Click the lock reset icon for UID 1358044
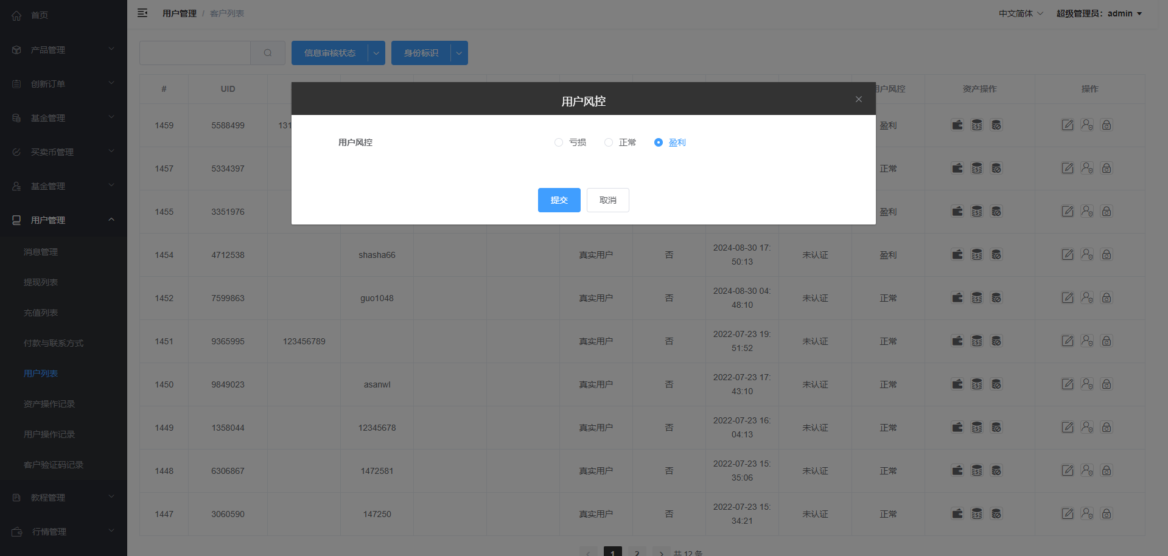Viewport: 1168px width, 556px height. [1107, 428]
